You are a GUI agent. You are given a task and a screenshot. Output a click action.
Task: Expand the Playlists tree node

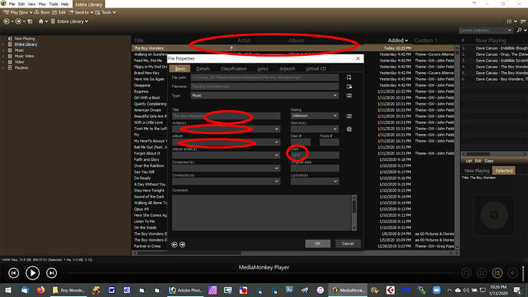(3, 67)
